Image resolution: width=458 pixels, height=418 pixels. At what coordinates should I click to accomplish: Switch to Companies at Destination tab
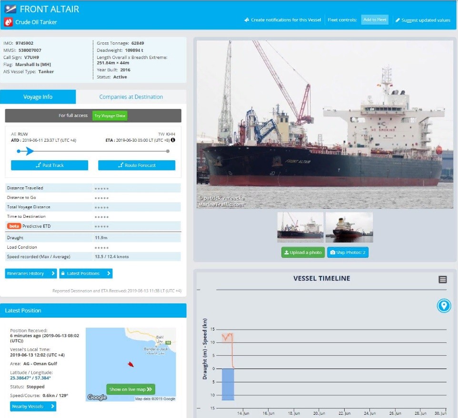click(131, 97)
